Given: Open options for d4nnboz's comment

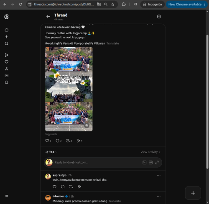Looking at the screenshot, I should [x=159, y=196].
